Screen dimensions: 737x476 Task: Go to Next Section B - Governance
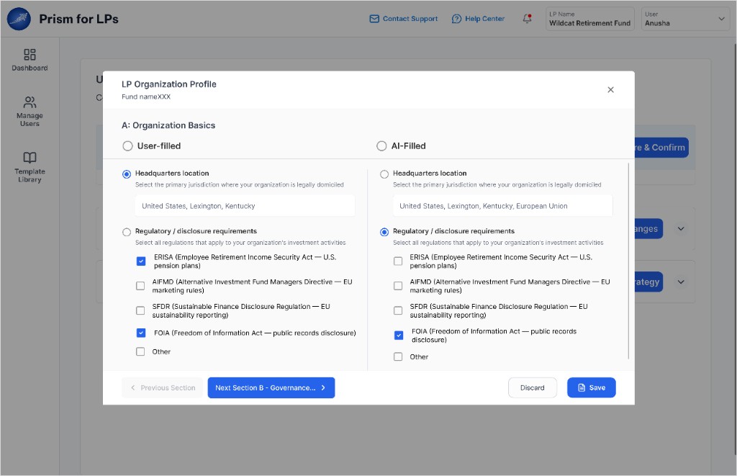(271, 387)
